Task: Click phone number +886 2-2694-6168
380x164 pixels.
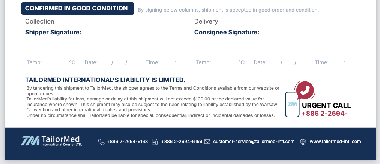Action: (x=127, y=142)
